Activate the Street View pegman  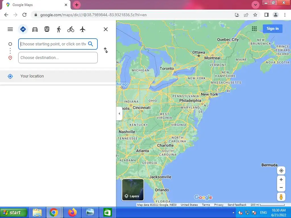coord(281,197)
